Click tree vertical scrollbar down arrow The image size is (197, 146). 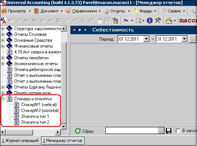pos(64,126)
